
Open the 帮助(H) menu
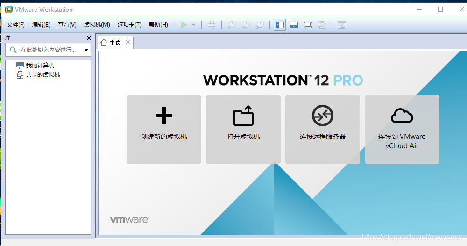(x=158, y=25)
